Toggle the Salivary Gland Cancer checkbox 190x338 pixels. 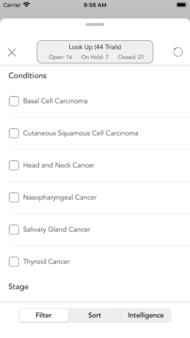point(14,230)
